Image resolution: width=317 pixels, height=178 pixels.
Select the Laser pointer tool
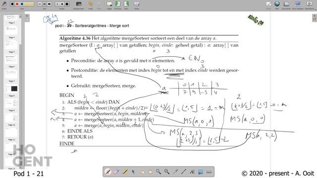pos(175,172)
